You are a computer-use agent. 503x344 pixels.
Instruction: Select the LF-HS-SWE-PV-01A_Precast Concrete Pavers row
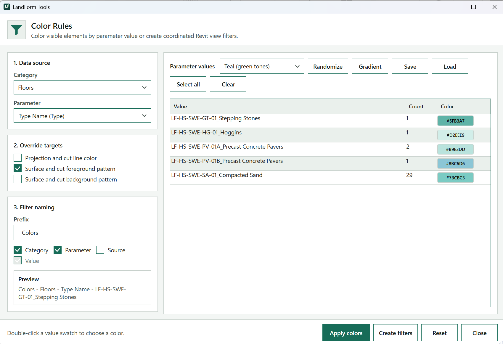330,149
